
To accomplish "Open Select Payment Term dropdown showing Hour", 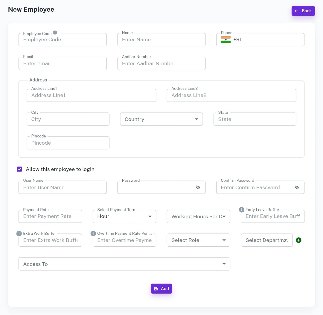I will click(x=124, y=216).
